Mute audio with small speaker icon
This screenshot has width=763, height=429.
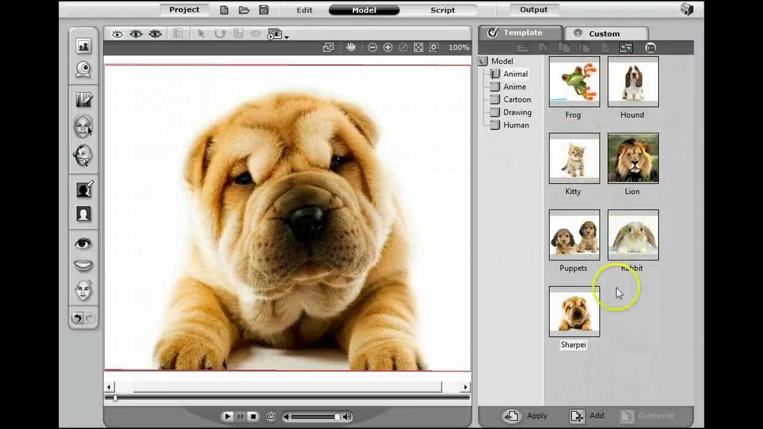point(287,416)
